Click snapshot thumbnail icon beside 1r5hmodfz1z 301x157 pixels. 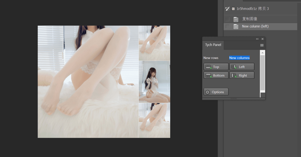click(233, 9)
